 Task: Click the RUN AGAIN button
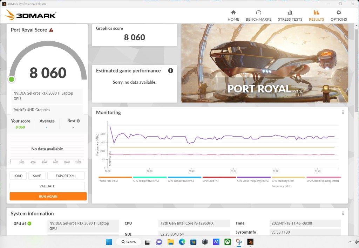tap(48, 196)
